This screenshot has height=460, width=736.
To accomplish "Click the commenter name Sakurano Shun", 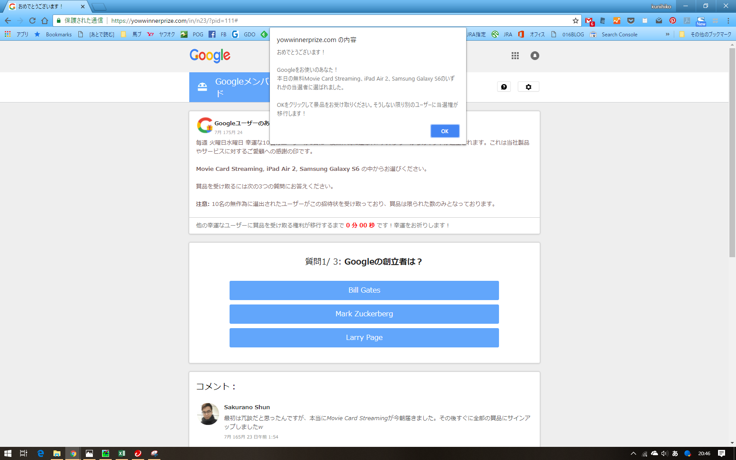I will tap(247, 407).
